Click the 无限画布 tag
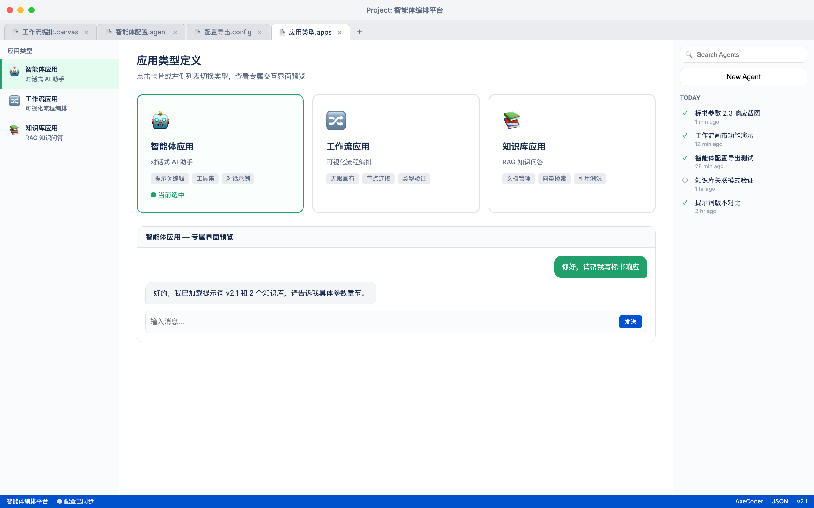This screenshot has height=508, width=814. [343, 178]
